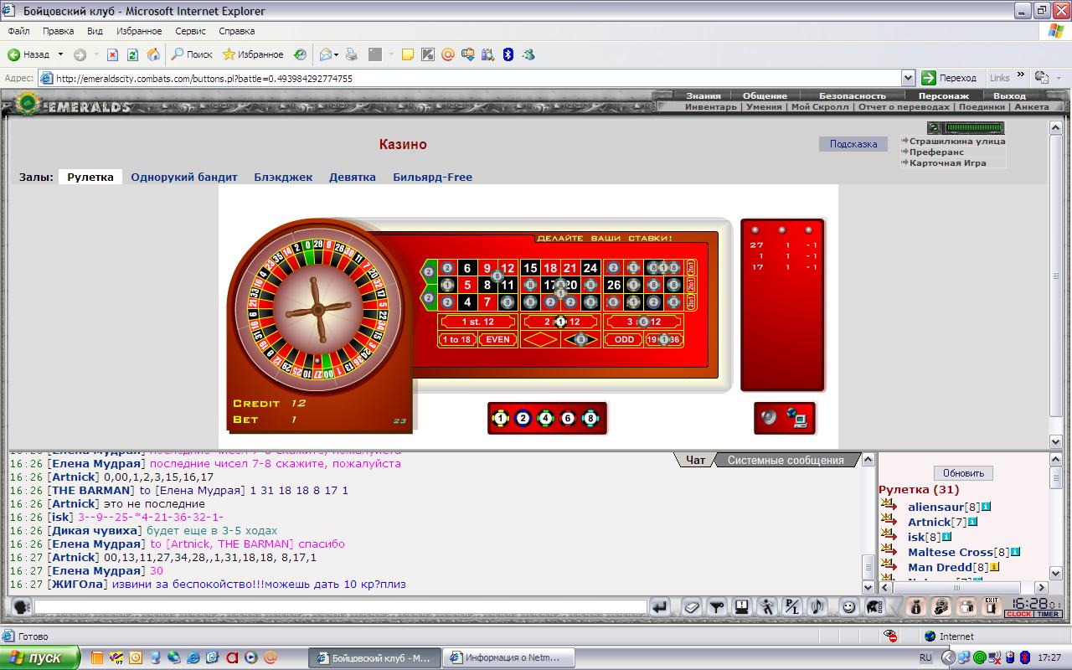The image size is (1072, 670).
Task: Open the IE Mail icon
Action: click(326, 54)
